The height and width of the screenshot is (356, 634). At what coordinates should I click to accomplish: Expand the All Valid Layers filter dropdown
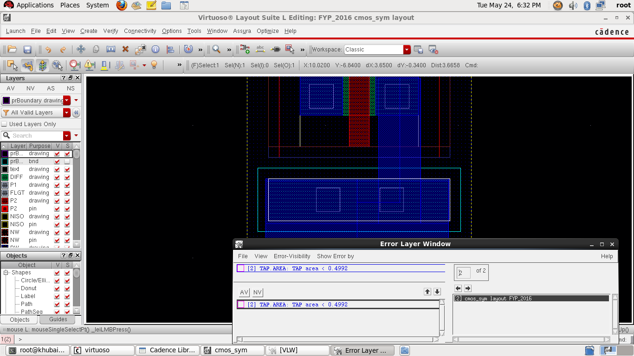(67, 113)
